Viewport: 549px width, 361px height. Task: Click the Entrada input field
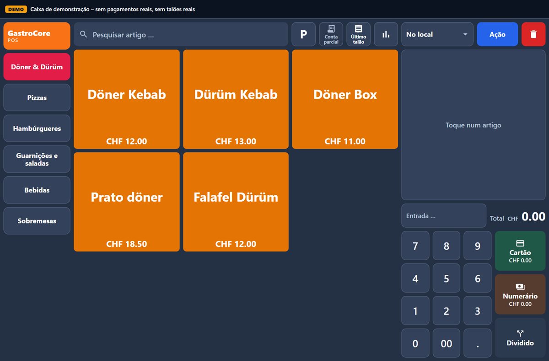tap(444, 215)
